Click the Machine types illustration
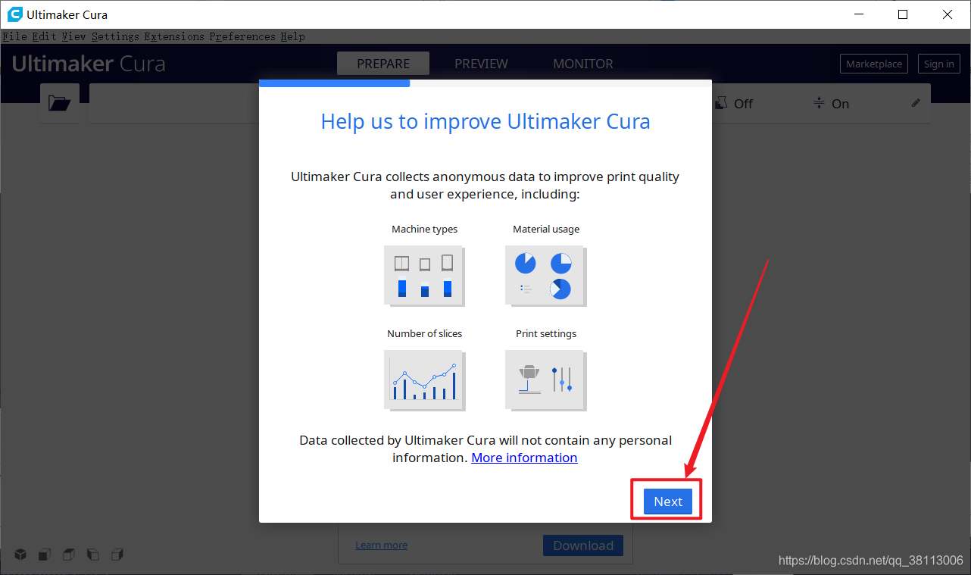The height and width of the screenshot is (575, 971). tap(424, 276)
